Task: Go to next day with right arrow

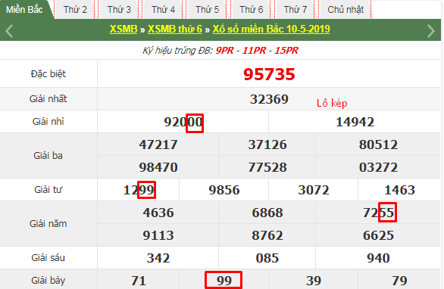Action: (430, 31)
